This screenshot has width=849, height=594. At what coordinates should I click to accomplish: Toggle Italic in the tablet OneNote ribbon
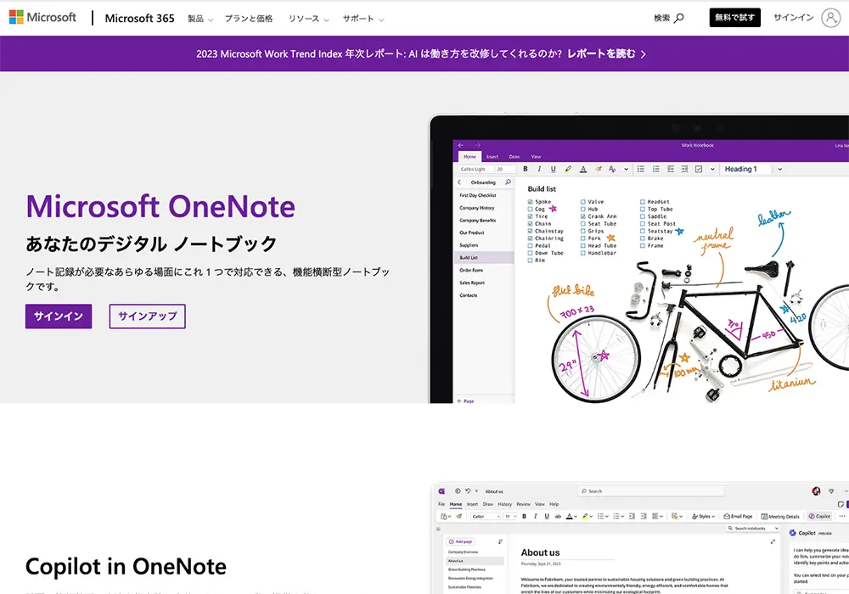(x=539, y=169)
